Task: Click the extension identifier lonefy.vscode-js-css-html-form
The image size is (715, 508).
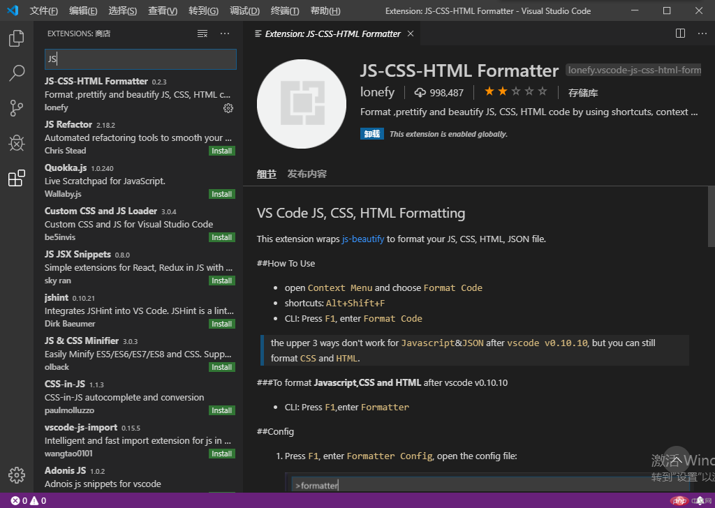Action: 633,70
